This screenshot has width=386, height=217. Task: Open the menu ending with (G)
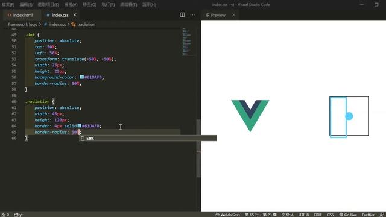coord(89,5)
